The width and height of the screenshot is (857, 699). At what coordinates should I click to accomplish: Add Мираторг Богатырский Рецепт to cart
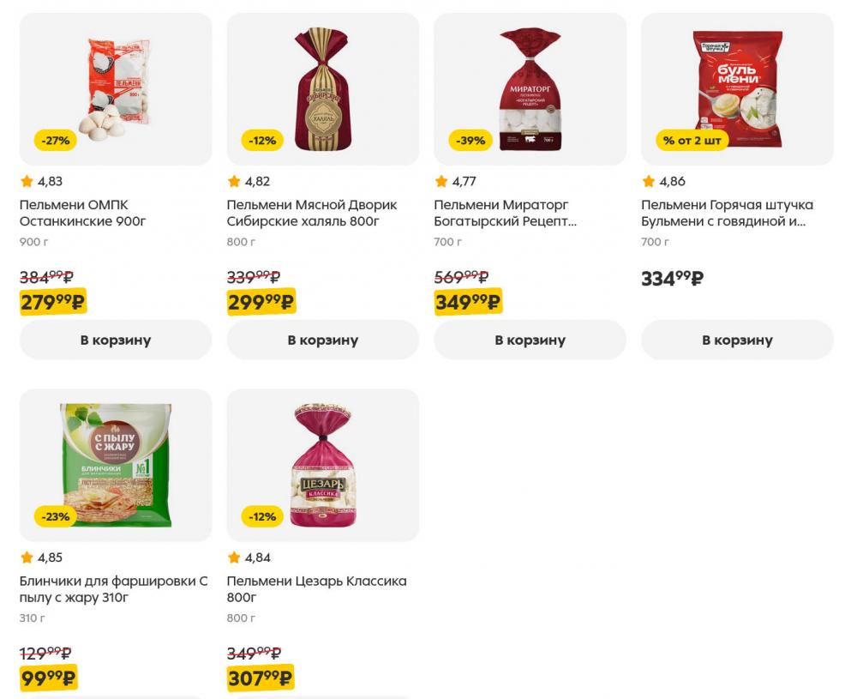pyautogui.click(x=530, y=340)
